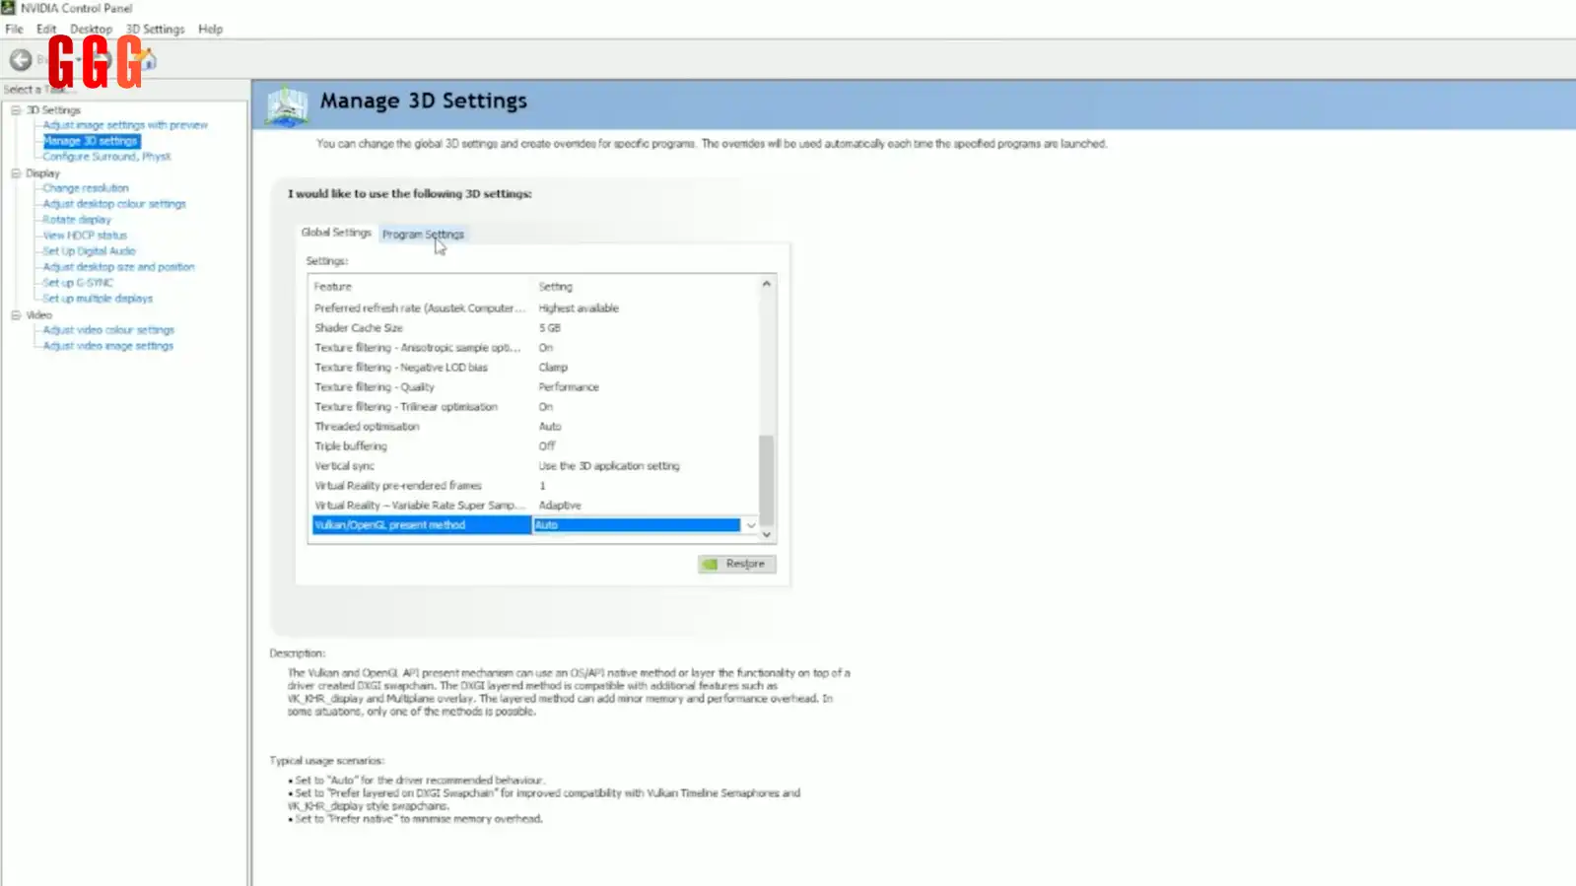Open View HDCP status task
The image size is (1576, 886).
(x=85, y=236)
